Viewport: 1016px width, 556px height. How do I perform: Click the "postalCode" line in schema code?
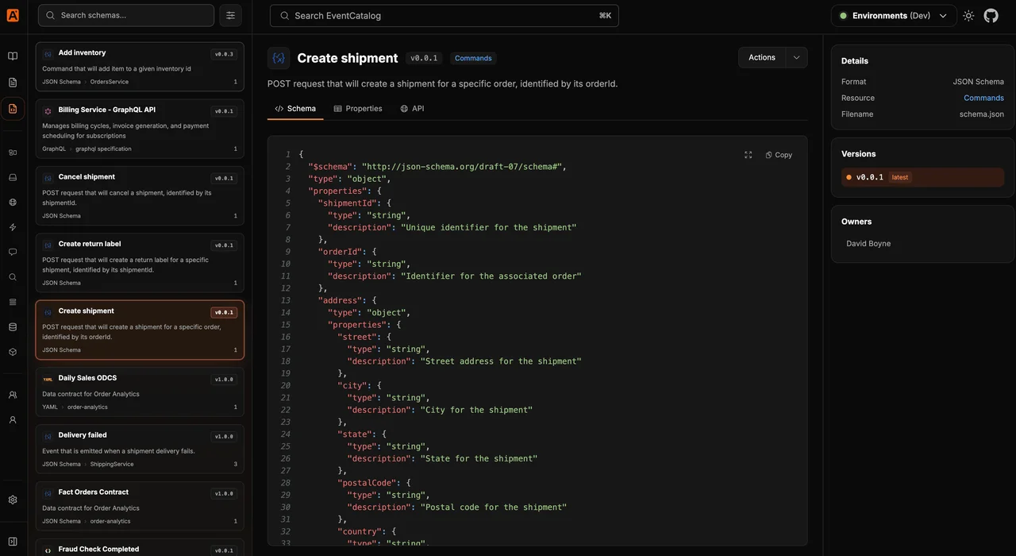(x=375, y=483)
